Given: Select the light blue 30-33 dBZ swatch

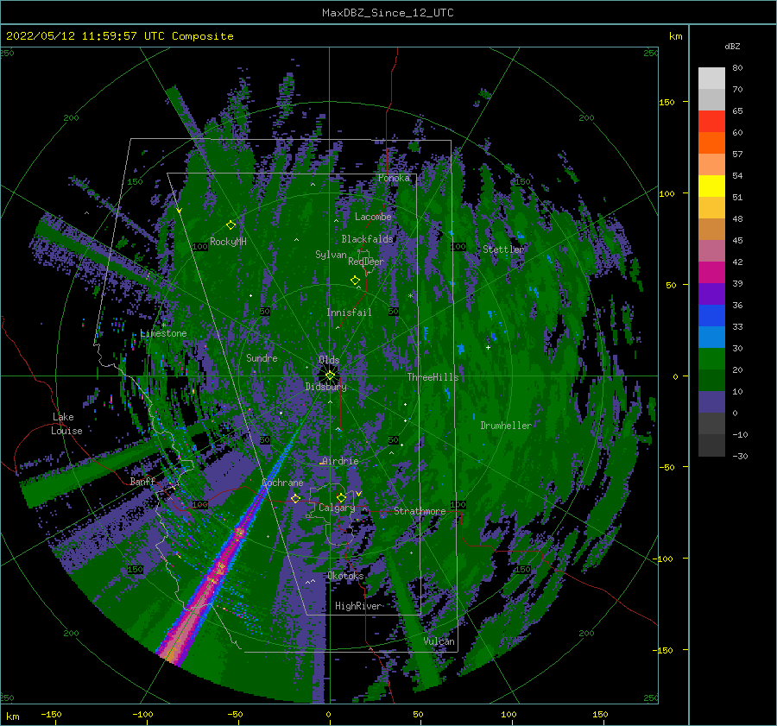Looking at the screenshot, I should (x=711, y=338).
